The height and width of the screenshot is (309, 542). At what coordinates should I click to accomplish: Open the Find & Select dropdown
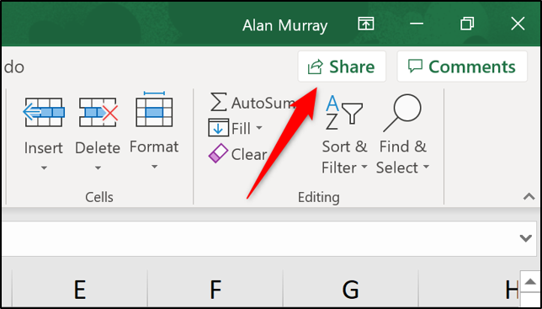(426, 168)
